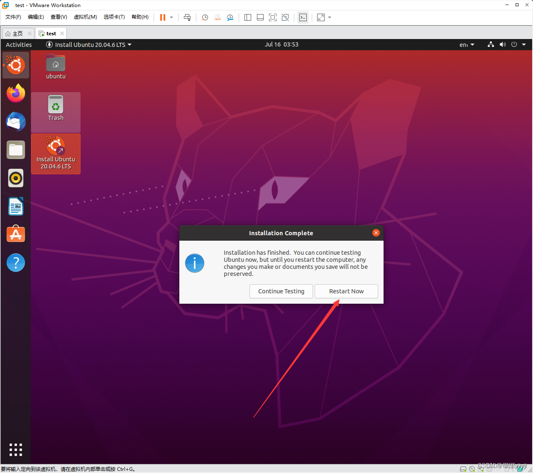This screenshot has height=473, width=533.
Task: Open Files manager from the dock
Action: pos(16,150)
